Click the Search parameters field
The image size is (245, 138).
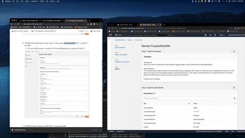point(178,98)
